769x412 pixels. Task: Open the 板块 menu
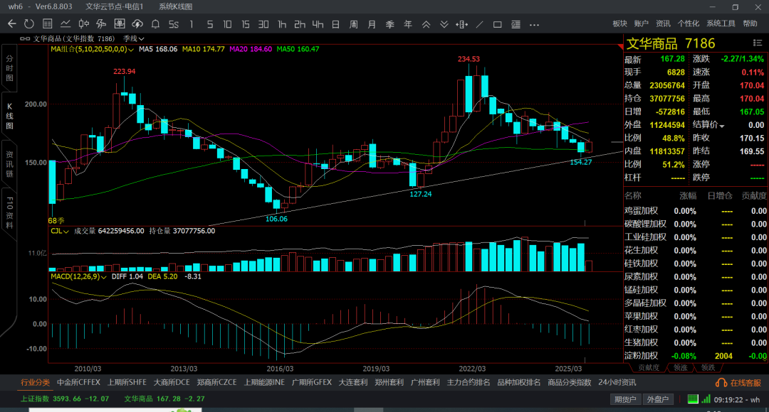pyautogui.click(x=620, y=23)
